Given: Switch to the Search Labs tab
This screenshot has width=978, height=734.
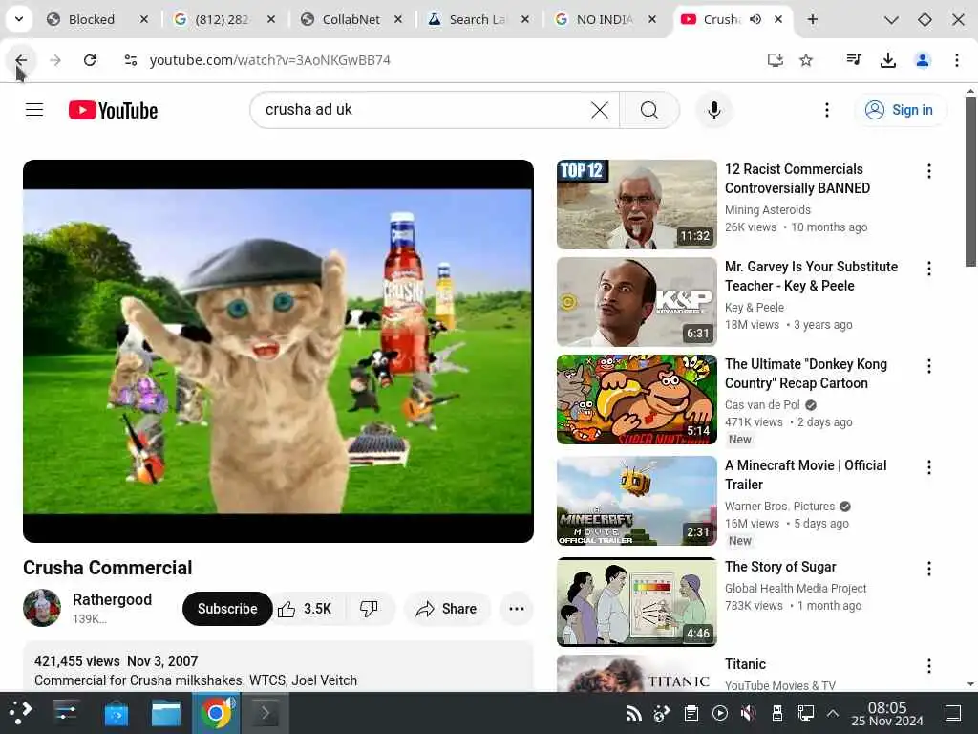Looking at the screenshot, I should point(478,19).
